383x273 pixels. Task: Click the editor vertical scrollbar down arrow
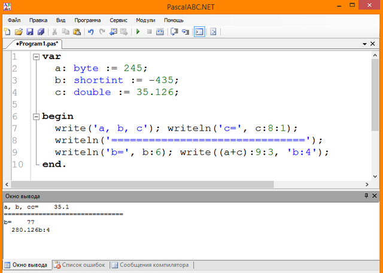(x=375, y=176)
